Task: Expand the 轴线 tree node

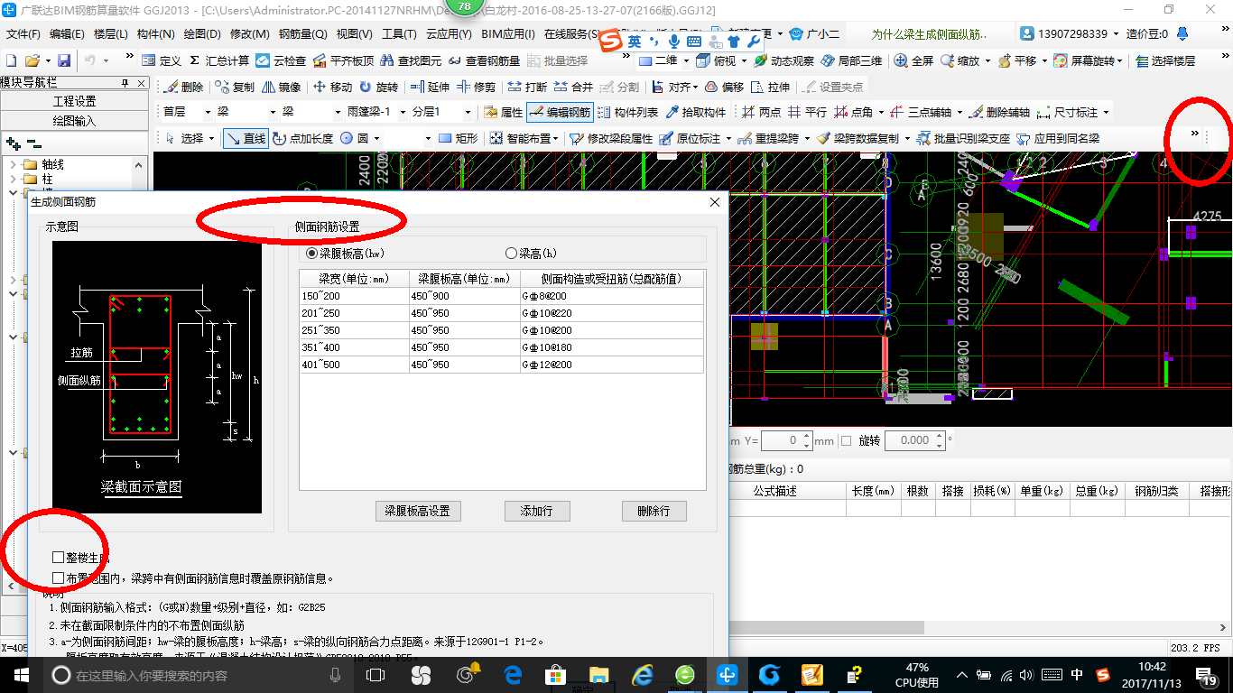Action: (13, 164)
